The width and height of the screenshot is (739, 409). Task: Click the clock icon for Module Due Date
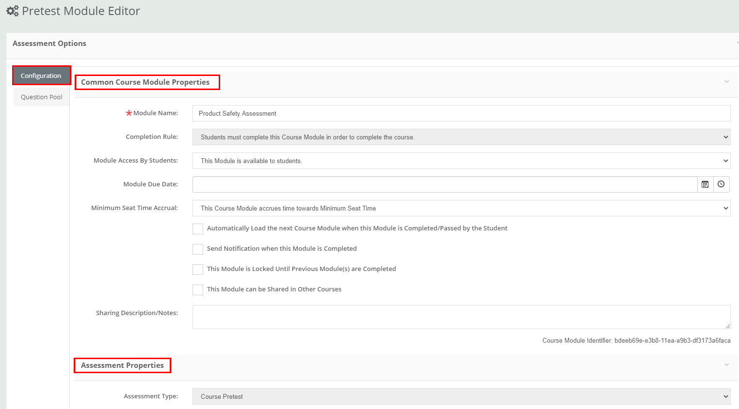(x=721, y=184)
